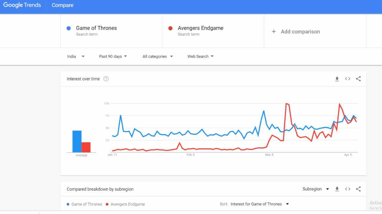Switch the Web Search type filter

pyautogui.click(x=200, y=56)
